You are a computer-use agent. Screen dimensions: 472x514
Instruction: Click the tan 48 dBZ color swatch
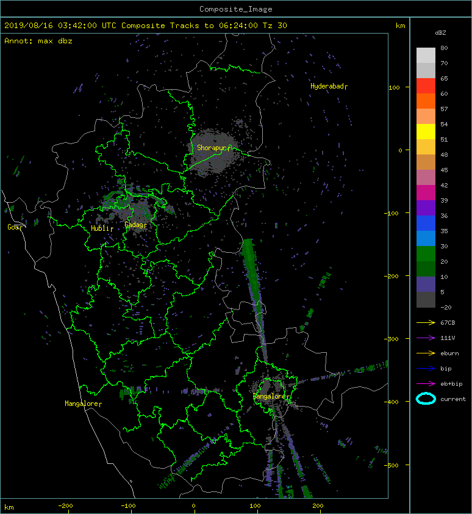click(426, 162)
